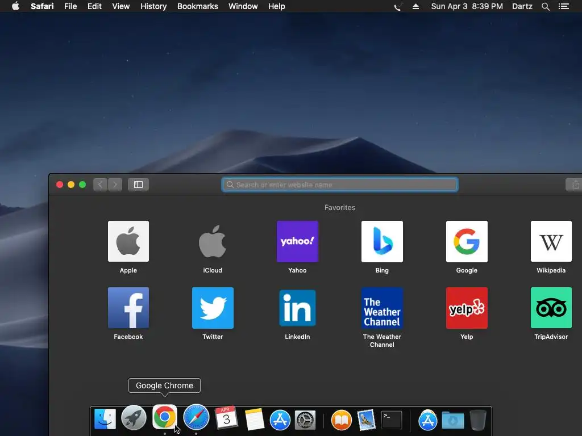582x436 pixels.
Task: Open The Weather Channel favorite tile
Action: 382,308
